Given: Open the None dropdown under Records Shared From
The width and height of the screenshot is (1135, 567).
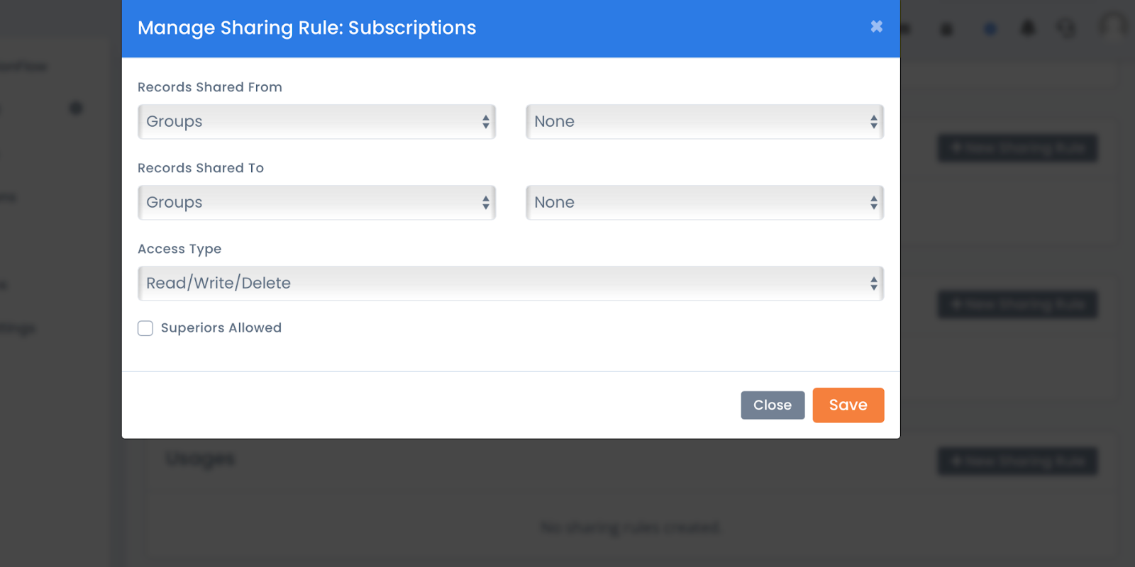Looking at the screenshot, I should pos(704,122).
